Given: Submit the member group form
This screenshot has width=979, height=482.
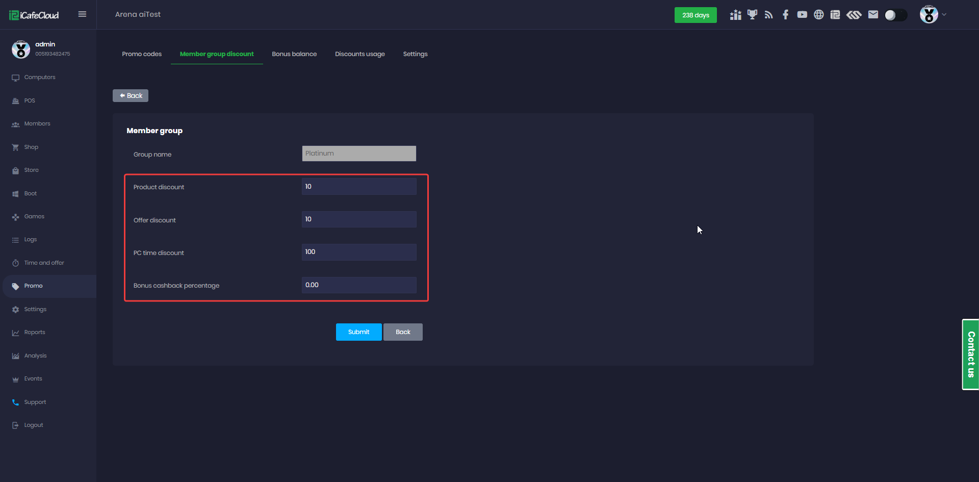Looking at the screenshot, I should point(358,332).
